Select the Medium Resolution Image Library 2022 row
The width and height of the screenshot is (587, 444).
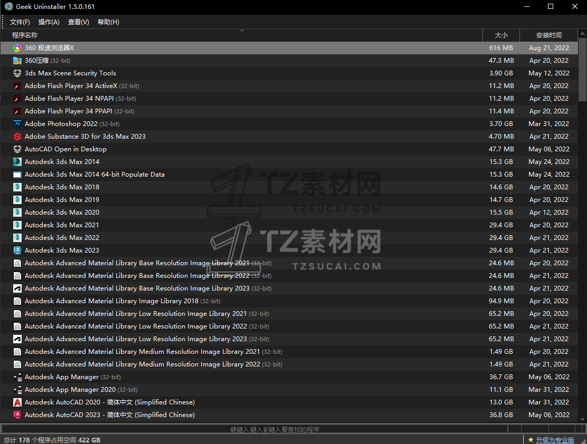tap(289, 364)
